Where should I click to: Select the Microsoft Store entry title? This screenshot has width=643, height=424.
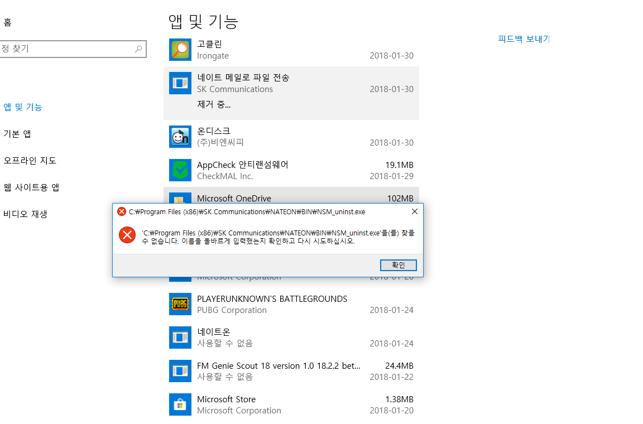[x=227, y=399]
